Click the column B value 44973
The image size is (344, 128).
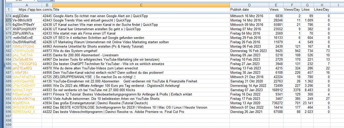(x=47, y=51)
